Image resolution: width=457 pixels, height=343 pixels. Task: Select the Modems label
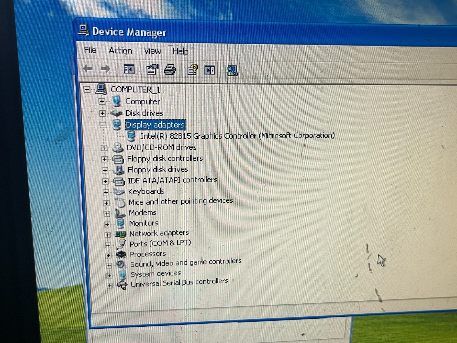143,213
